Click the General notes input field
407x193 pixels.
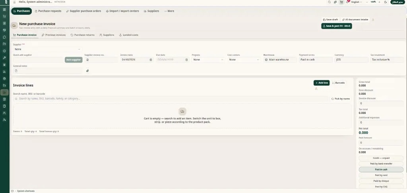click(48, 71)
